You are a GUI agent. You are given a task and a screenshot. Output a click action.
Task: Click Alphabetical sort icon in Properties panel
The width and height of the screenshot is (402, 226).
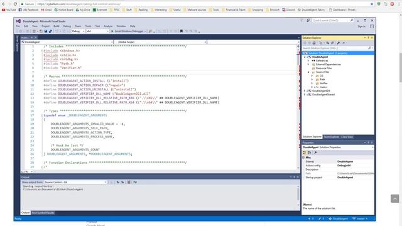[x=309, y=153]
